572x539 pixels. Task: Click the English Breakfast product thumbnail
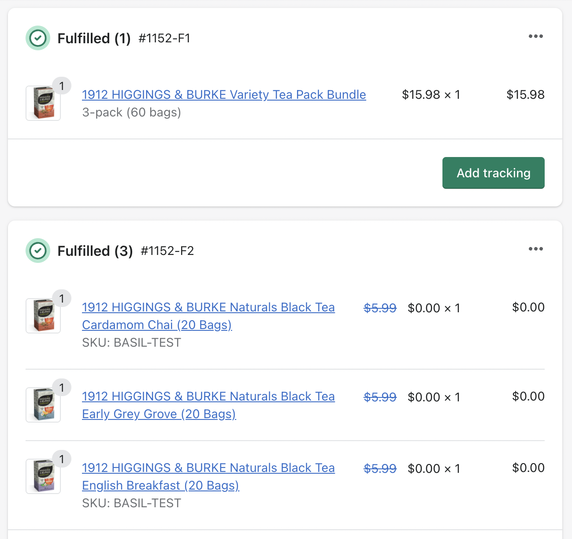point(43,476)
